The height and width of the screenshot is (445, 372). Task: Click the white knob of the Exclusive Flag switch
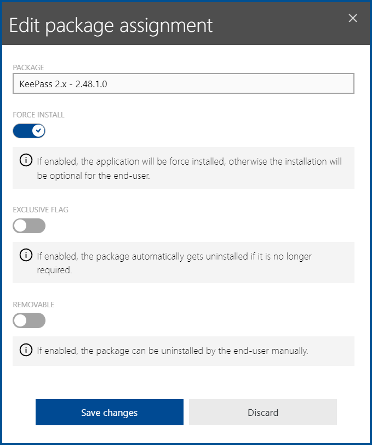(x=20, y=226)
